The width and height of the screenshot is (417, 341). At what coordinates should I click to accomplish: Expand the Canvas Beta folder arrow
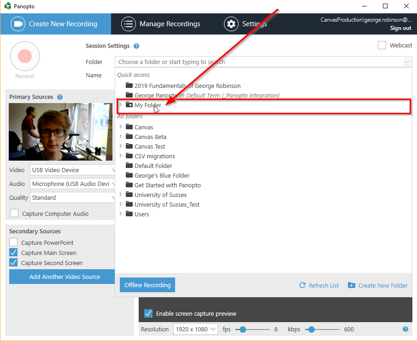point(121,137)
